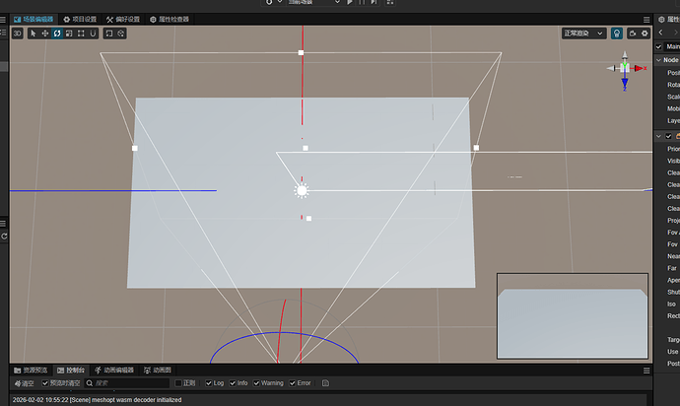Switch to the 动画图 tab

click(x=158, y=370)
